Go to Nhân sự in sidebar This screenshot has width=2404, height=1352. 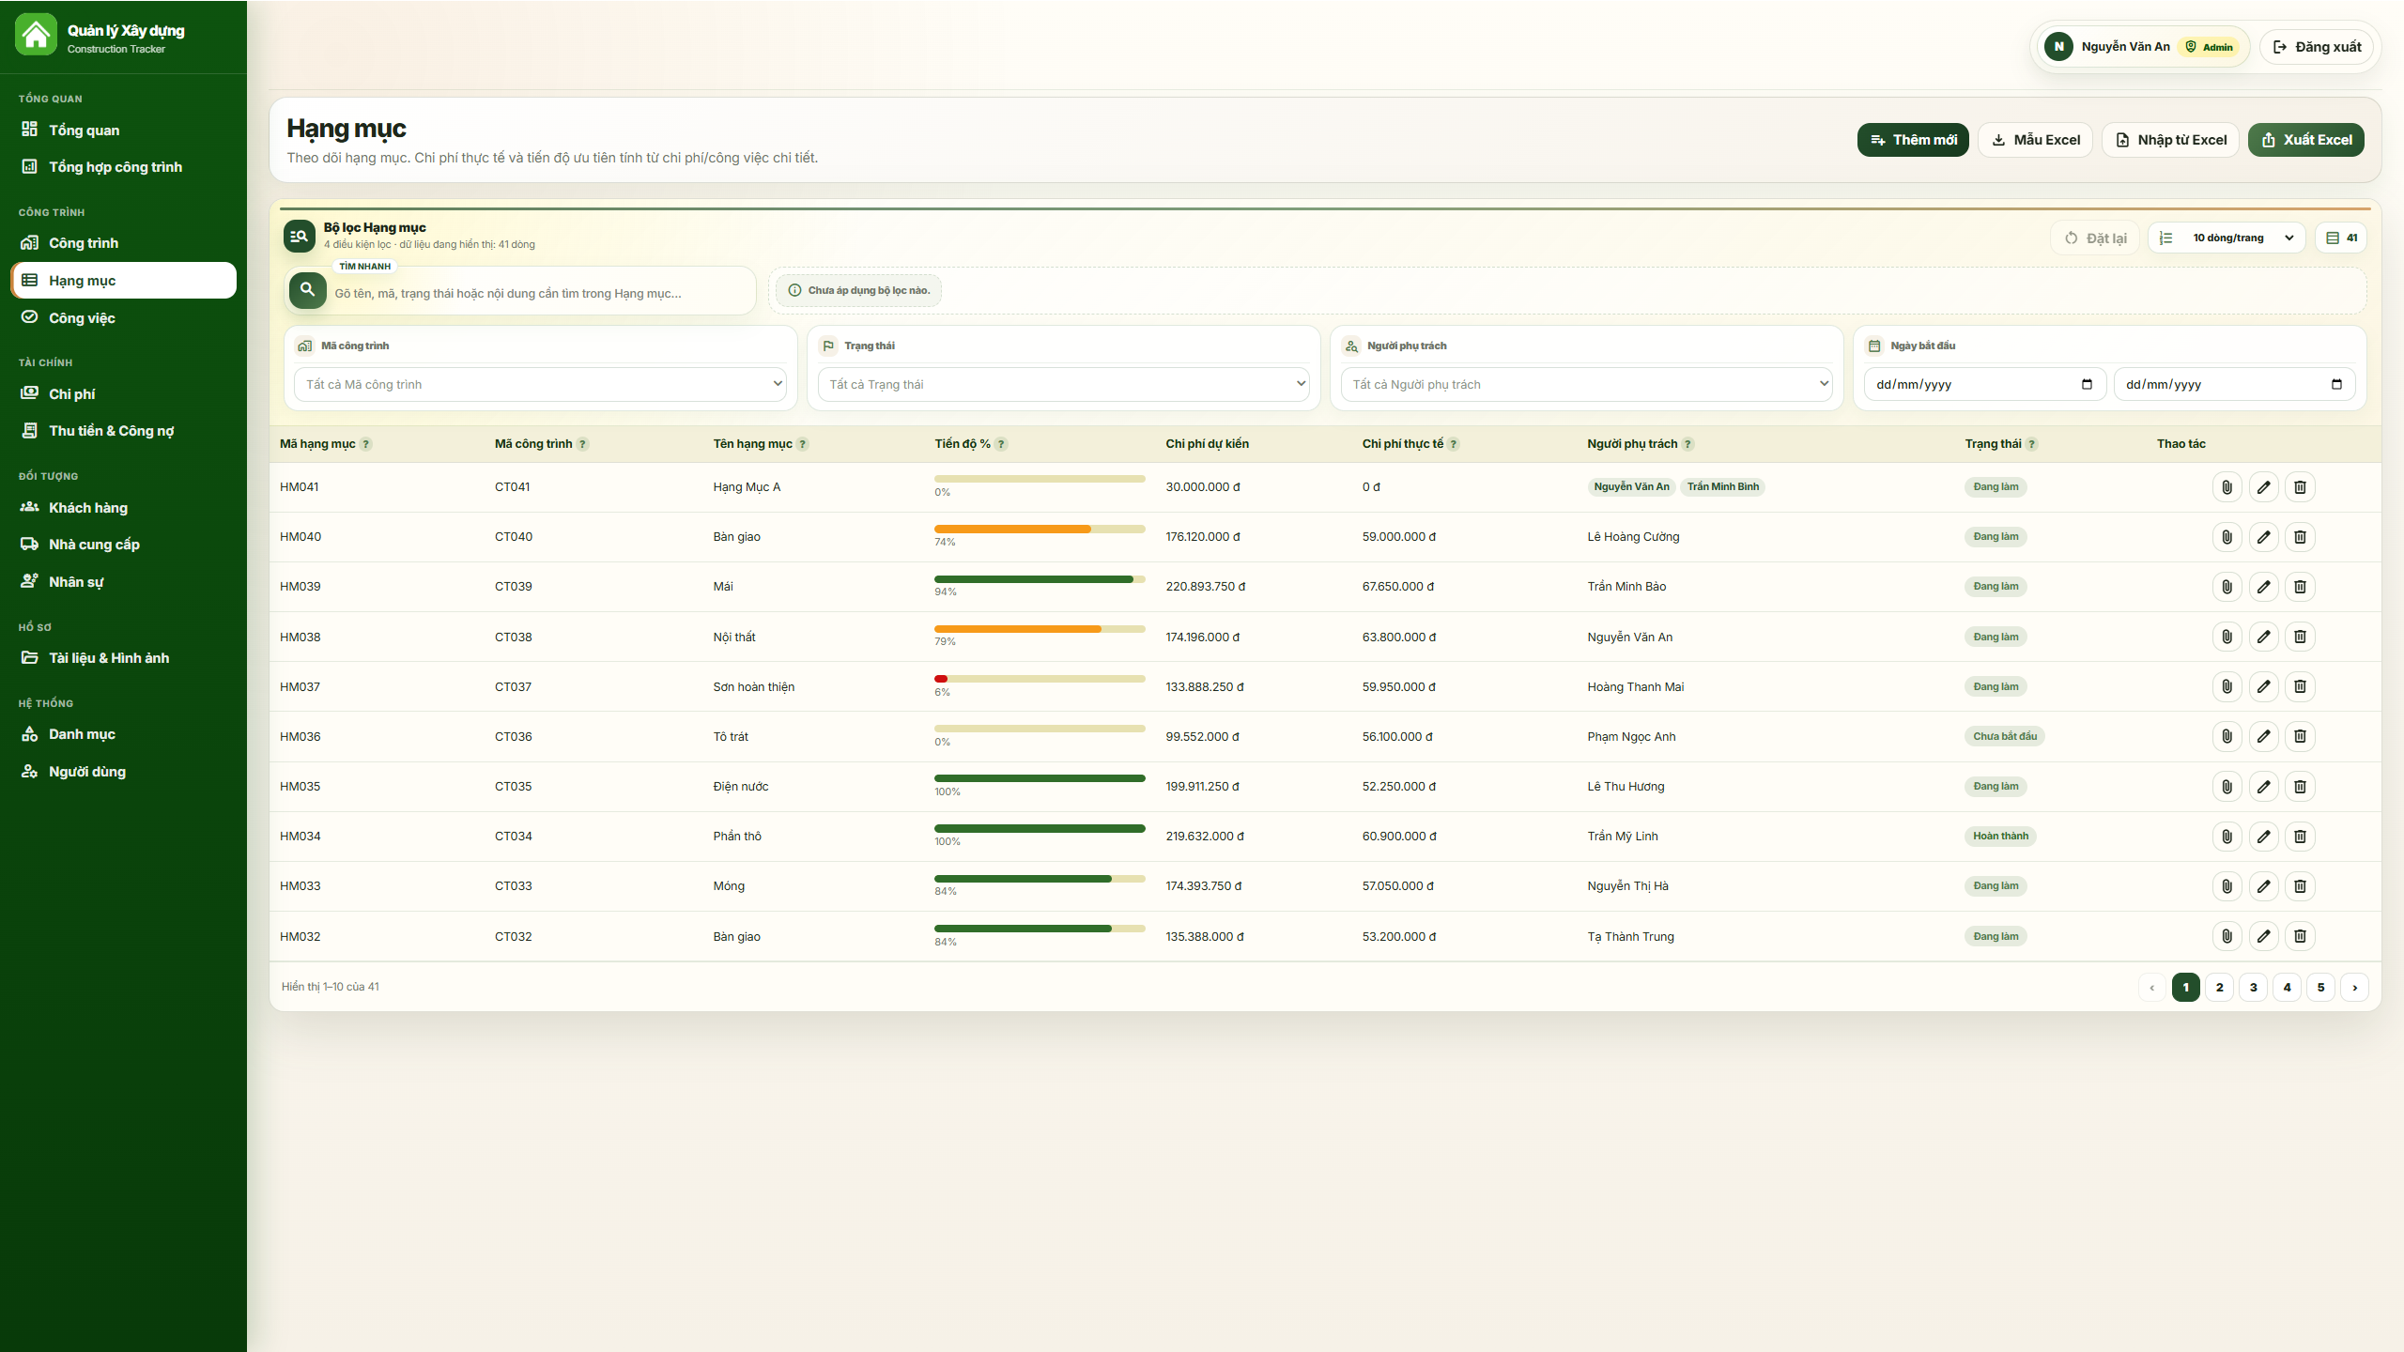coord(123,582)
